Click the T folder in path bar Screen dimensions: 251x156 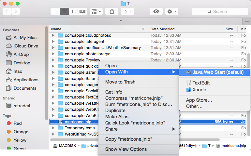point(207,146)
